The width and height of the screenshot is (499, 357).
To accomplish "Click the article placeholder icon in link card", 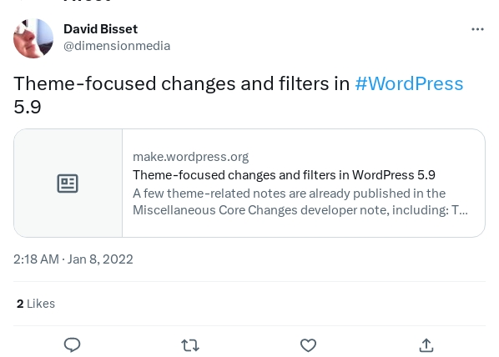I will [x=68, y=184].
